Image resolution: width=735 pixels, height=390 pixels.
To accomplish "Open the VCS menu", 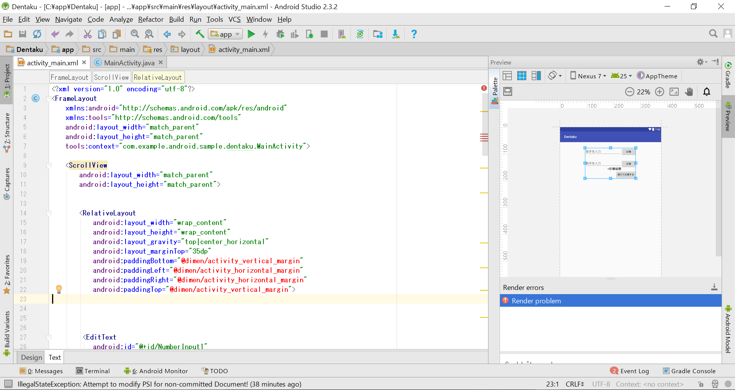I will (x=235, y=19).
